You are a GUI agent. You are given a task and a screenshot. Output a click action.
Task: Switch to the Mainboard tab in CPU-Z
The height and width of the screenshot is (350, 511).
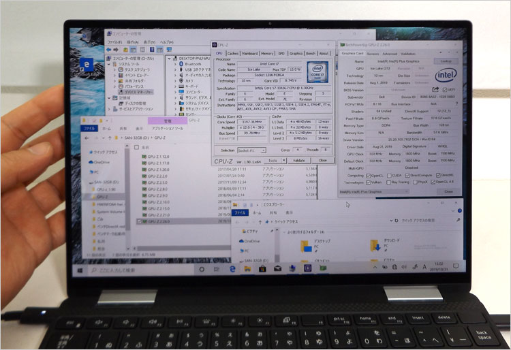click(249, 53)
